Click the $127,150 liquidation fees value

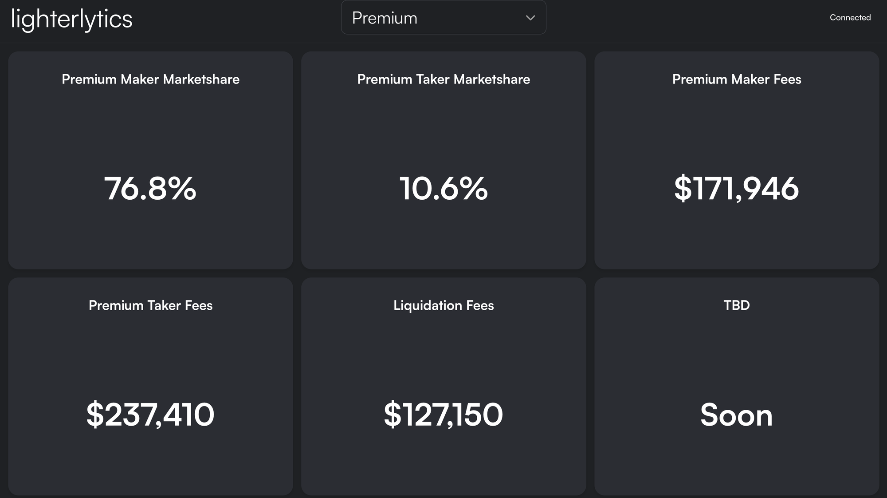[443, 415]
